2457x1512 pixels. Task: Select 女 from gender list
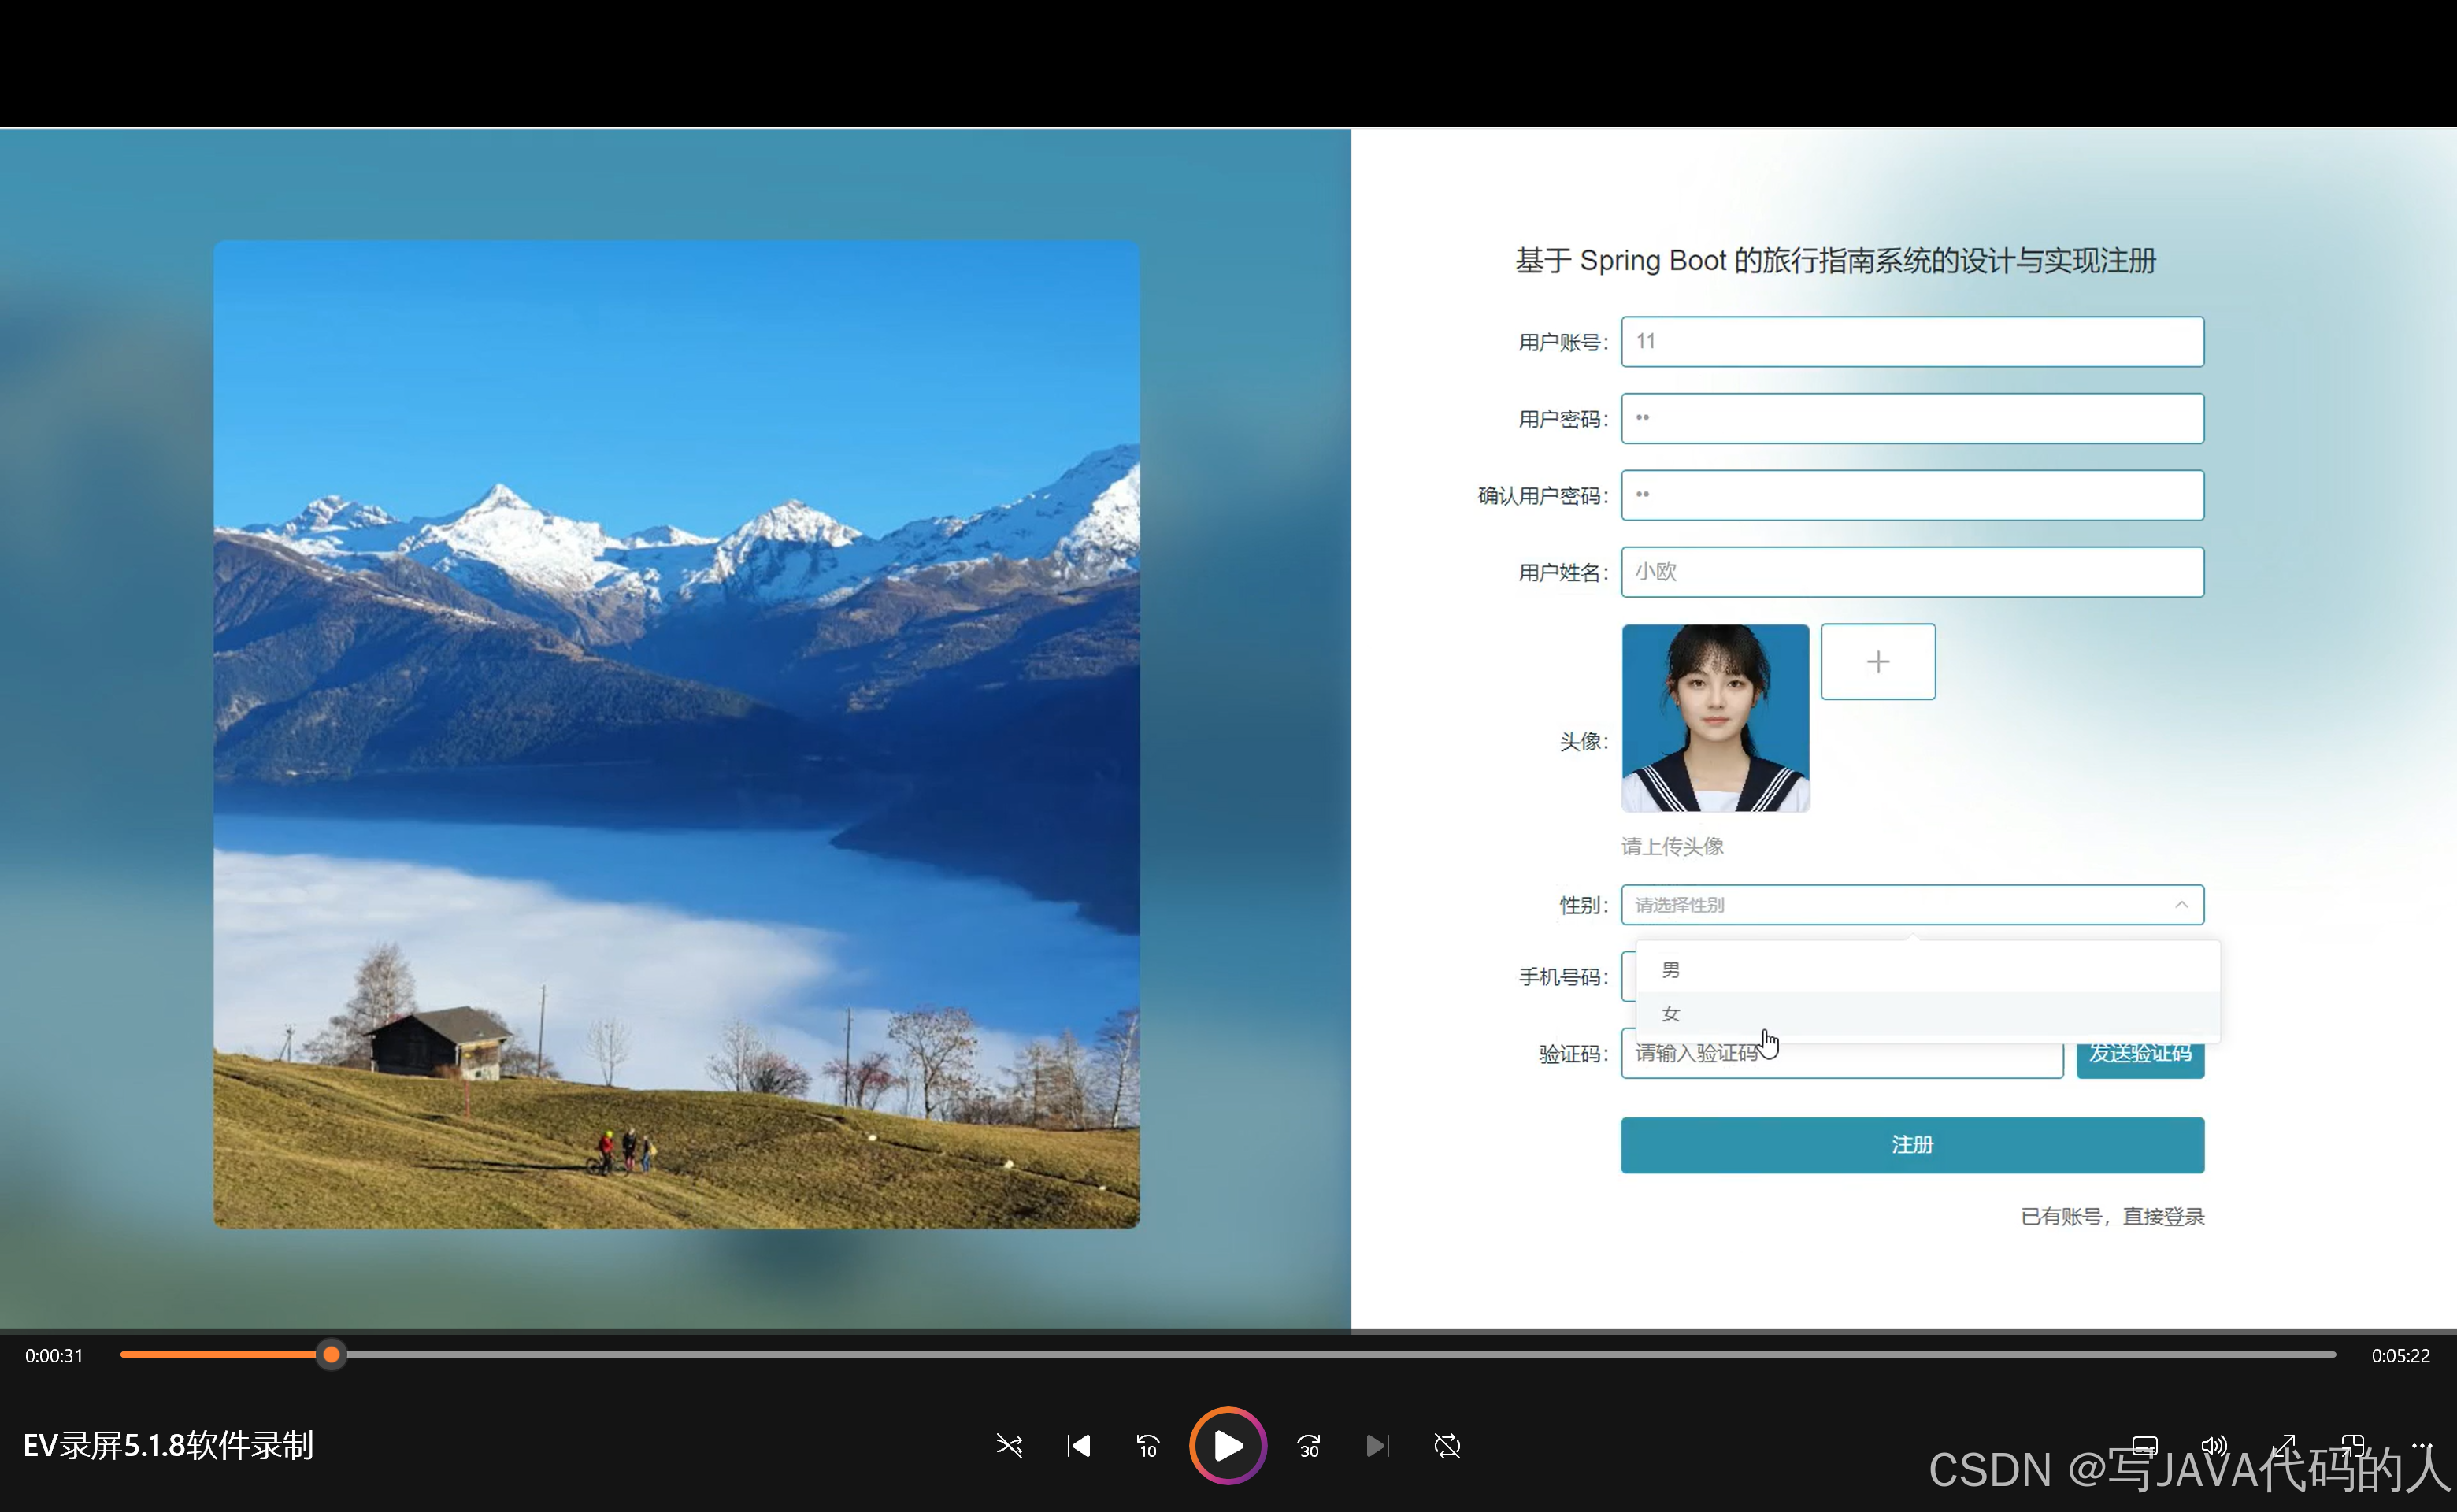(x=1671, y=1014)
